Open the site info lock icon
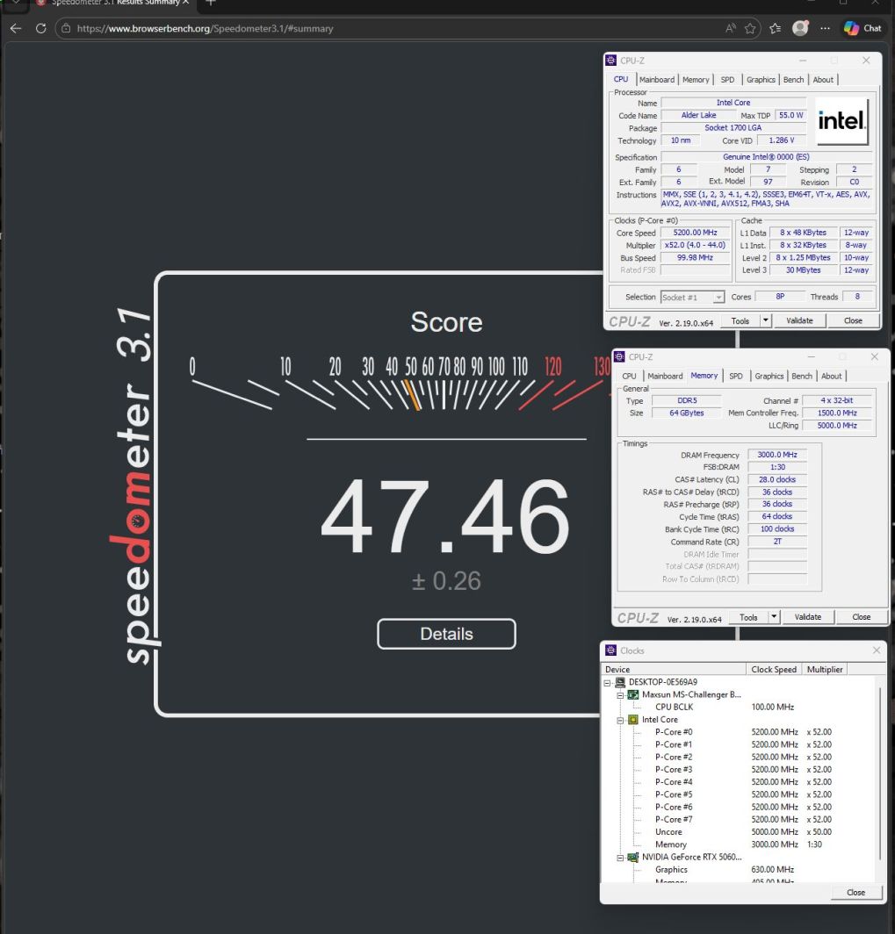The height and width of the screenshot is (934, 895). click(66, 28)
